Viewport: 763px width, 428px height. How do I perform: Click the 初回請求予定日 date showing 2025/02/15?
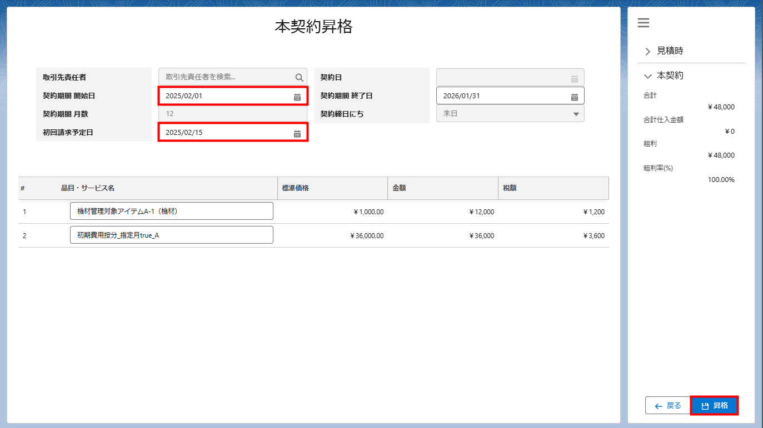point(222,132)
